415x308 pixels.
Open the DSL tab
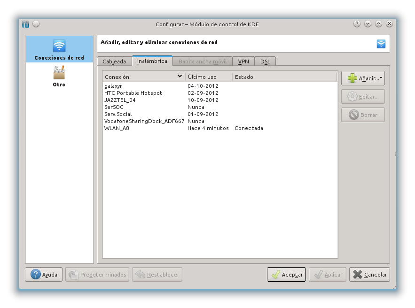coord(265,62)
